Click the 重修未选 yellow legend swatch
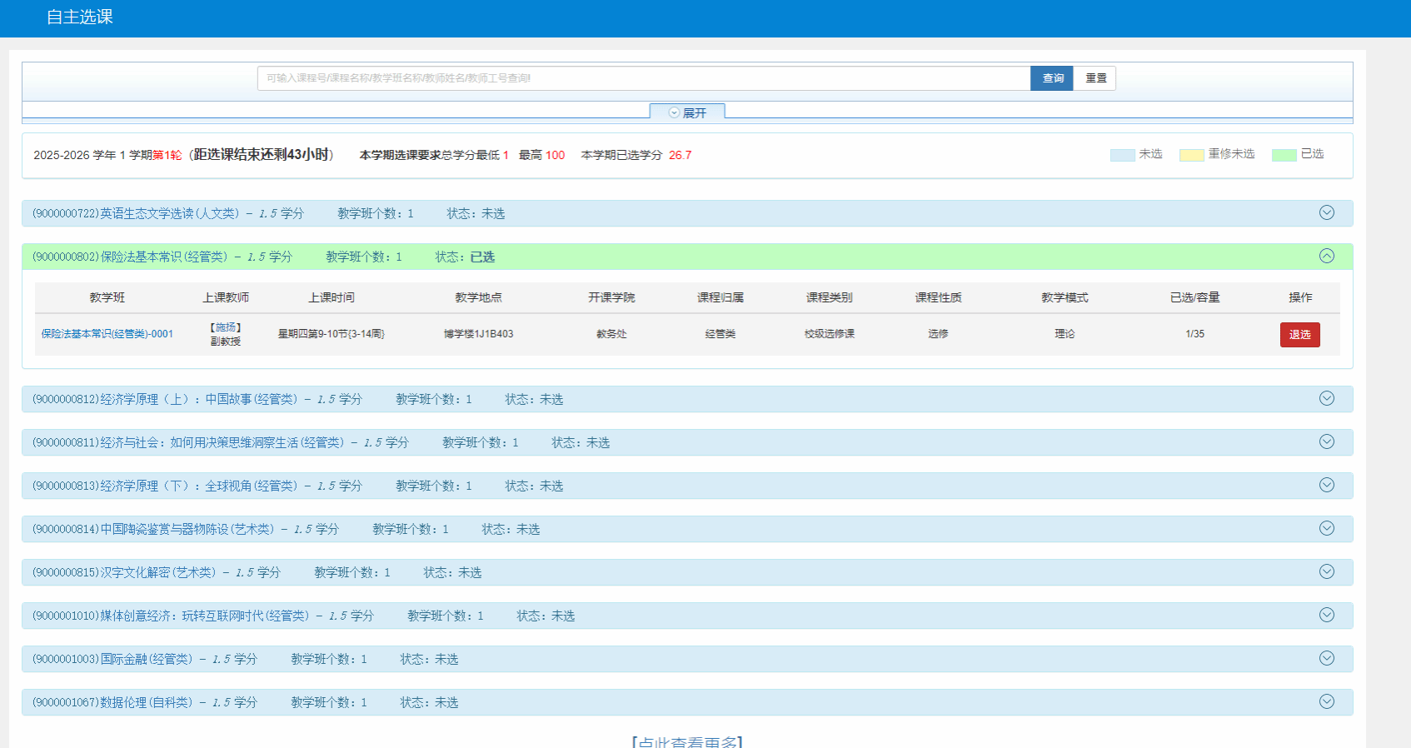The width and height of the screenshot is (1411, 748). (1191, 155)
